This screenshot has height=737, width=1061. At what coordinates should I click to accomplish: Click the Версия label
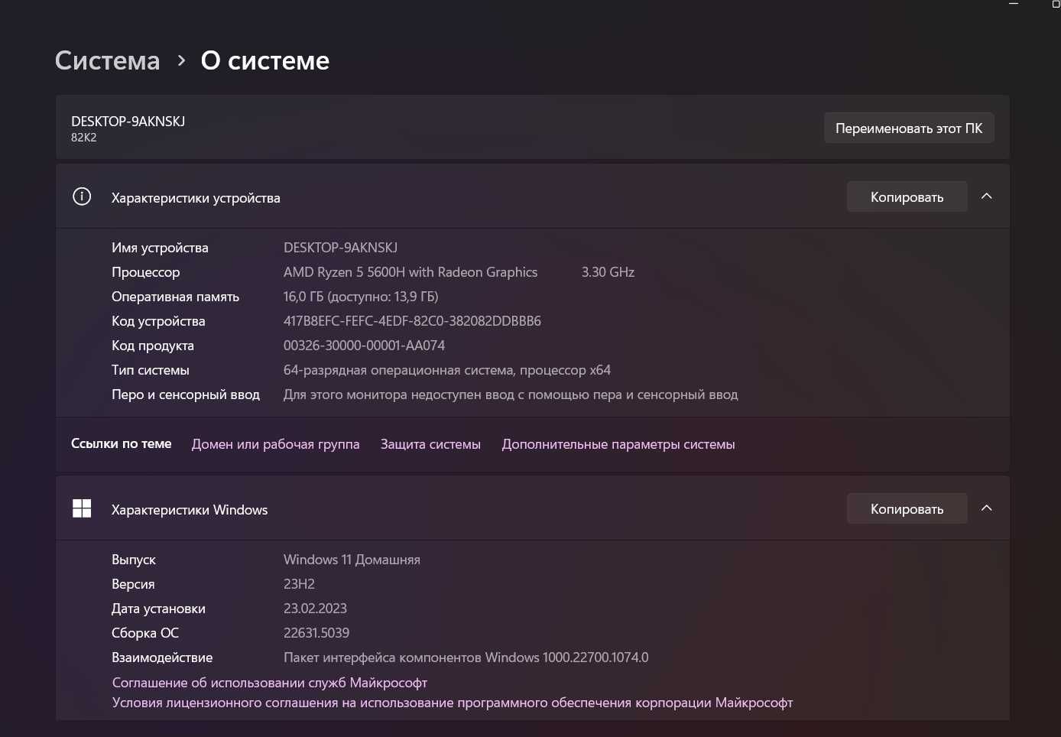133,584
